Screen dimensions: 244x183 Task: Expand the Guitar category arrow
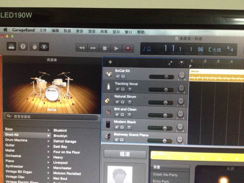click(49, 147)
